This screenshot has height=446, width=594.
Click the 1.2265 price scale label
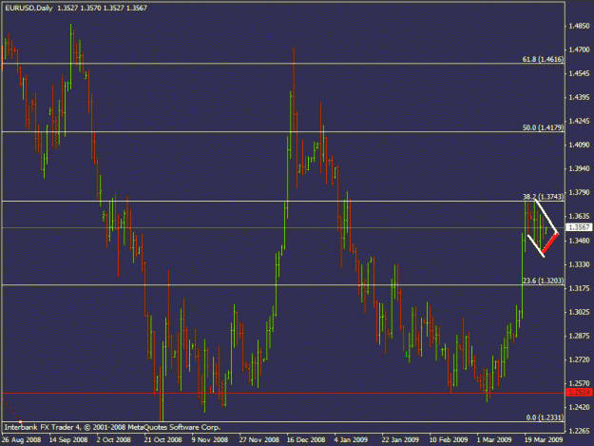pos(579,431)
